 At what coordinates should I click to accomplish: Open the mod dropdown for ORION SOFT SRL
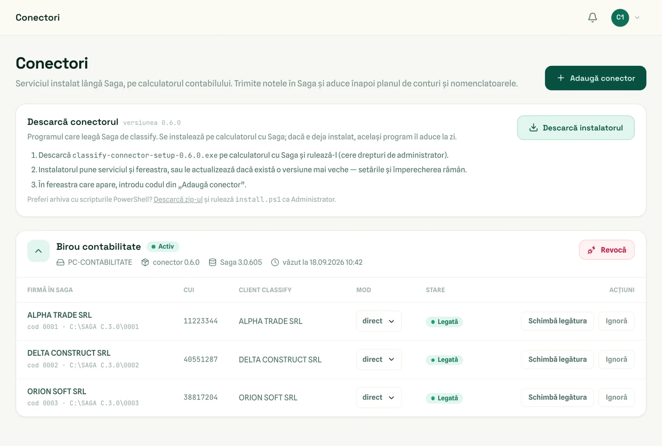(379, 398)
